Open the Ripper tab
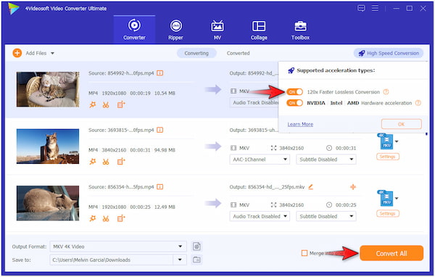Screen dimensions: 435x277 click(x=175, y=30)
